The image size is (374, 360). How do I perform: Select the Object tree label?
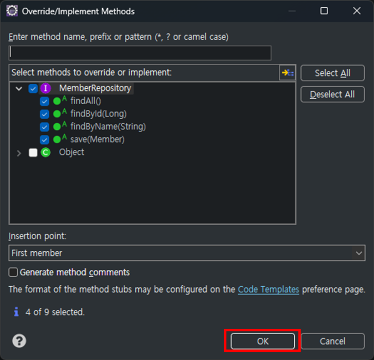(x=72, y=152)
